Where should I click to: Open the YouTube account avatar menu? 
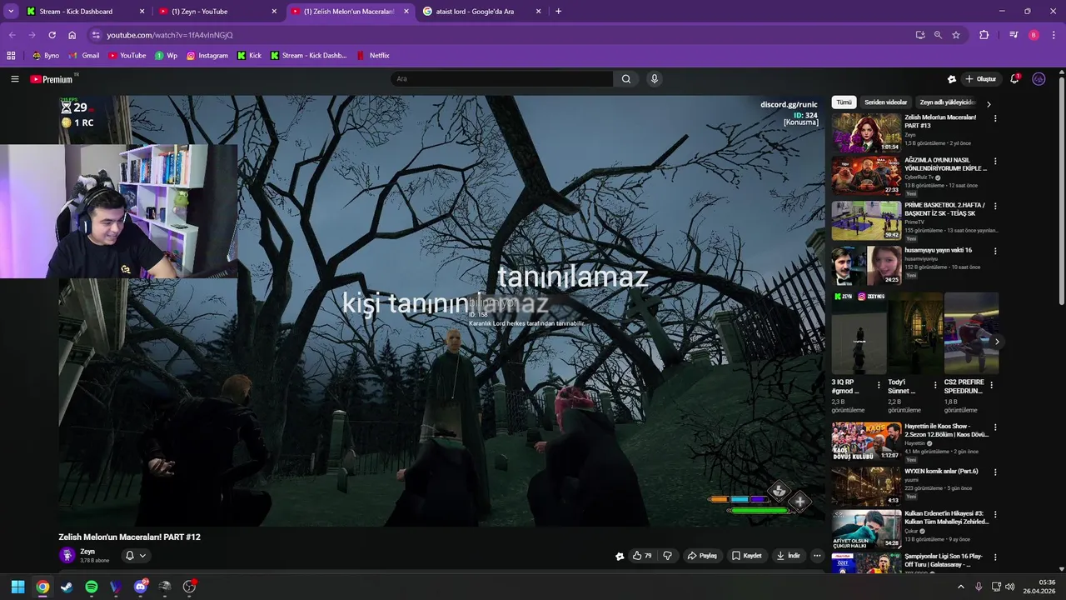pyautogui.click(x=1039, y=79)
